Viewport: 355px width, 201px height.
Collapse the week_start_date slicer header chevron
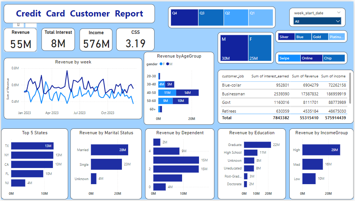point(339,13)
